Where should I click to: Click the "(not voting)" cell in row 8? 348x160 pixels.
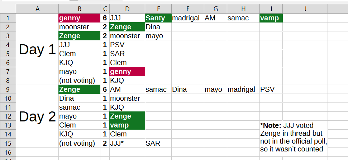pos(79,81)
